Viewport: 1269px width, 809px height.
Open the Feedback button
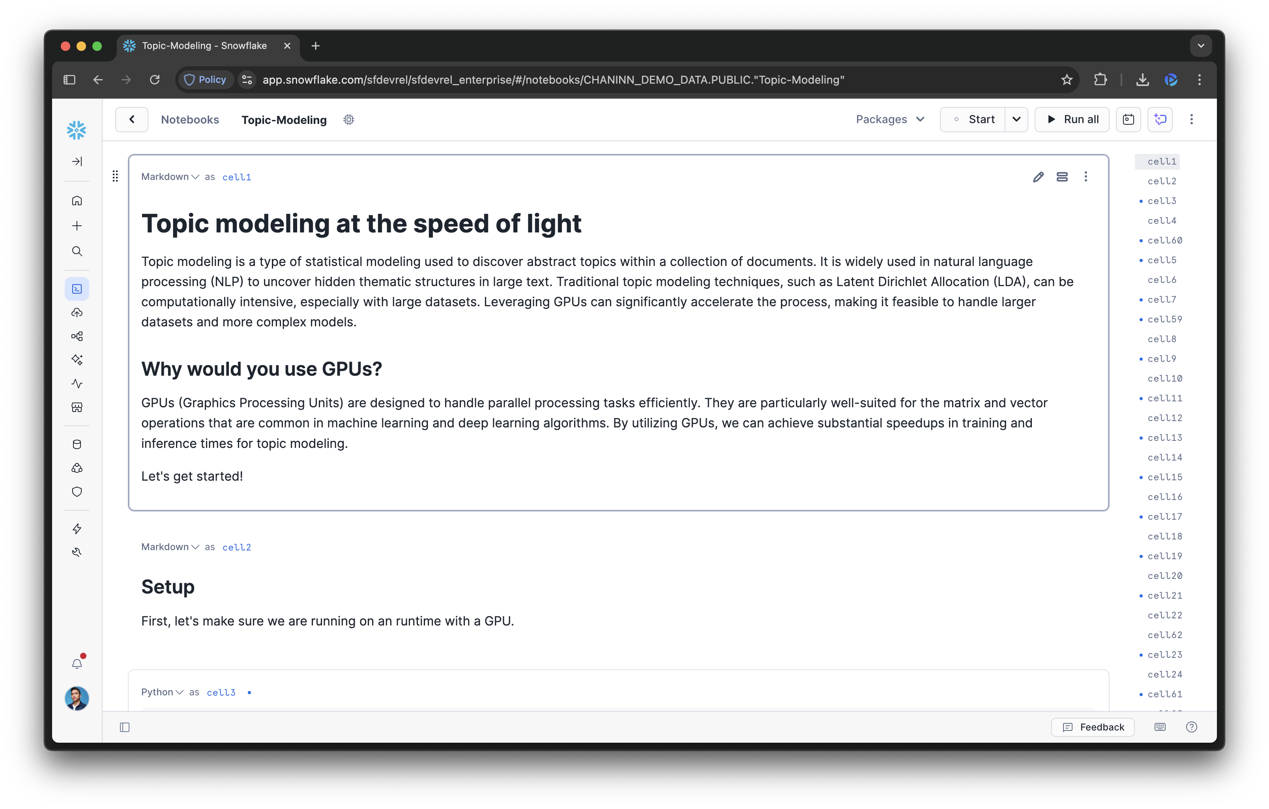[1093, 727]
